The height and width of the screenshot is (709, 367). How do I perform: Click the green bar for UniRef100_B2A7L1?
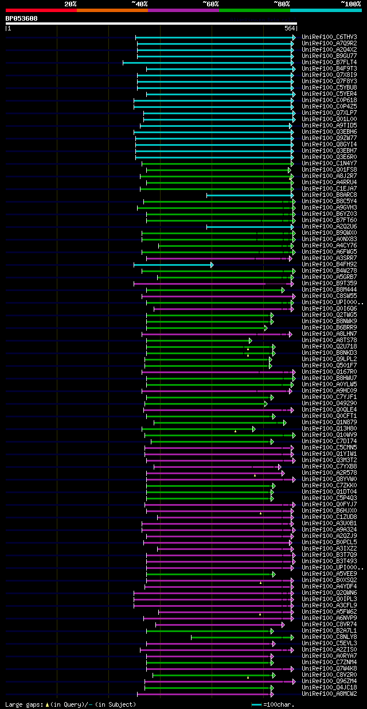209,631
